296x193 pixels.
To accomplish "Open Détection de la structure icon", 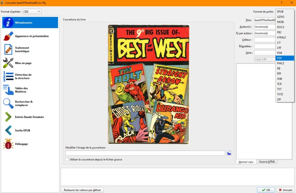I will point(8,76).
